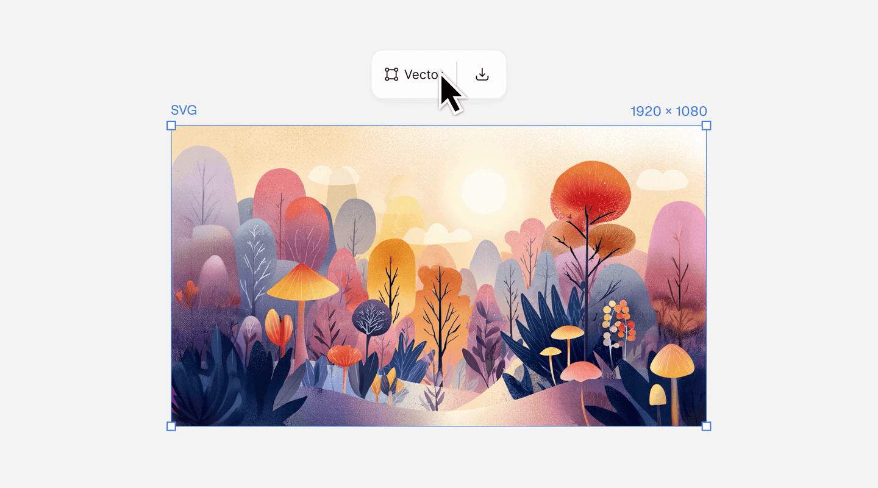Click the download icon in floating toolbar
The height and width of the screenshot is (488, 878).
point(482,74)
